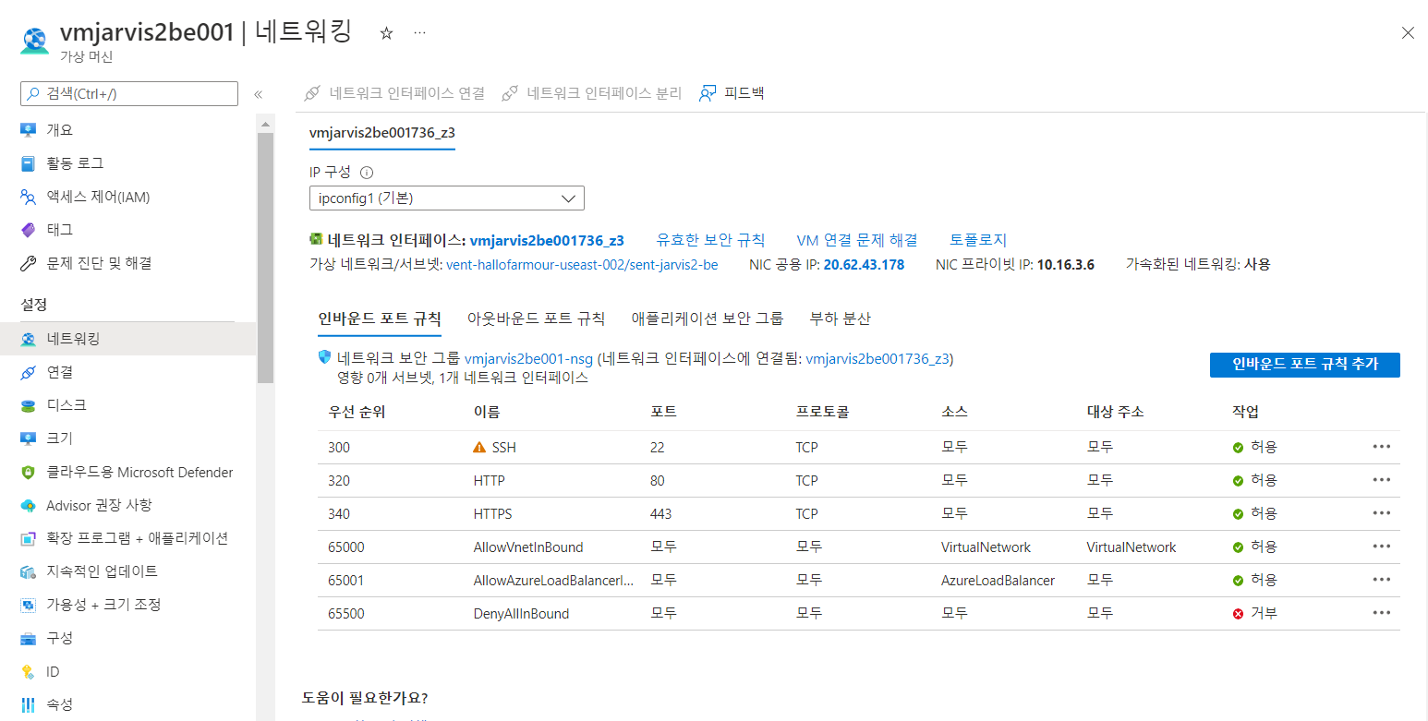Screen dimensions: 1428x721
Task: Select the vmjarvis2be001736_z3 interface tab
Action: (x=382, y=133)
